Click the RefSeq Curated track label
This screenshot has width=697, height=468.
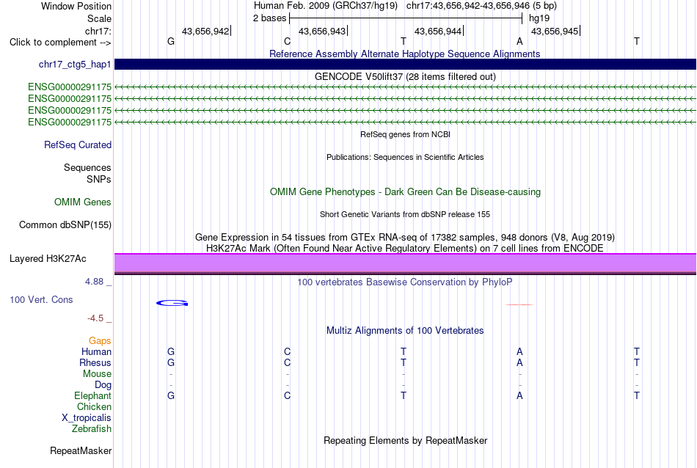point(78,145)
